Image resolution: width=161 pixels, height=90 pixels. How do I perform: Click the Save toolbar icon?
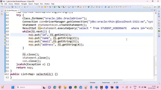pos(6,7)
